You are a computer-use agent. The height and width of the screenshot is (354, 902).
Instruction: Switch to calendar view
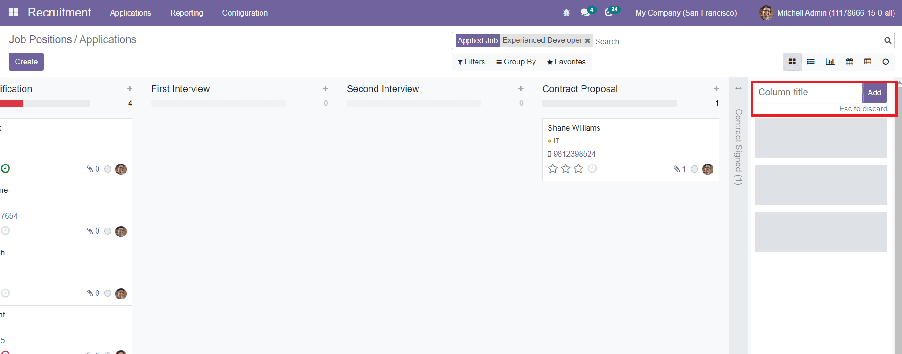tap(849, 62)
